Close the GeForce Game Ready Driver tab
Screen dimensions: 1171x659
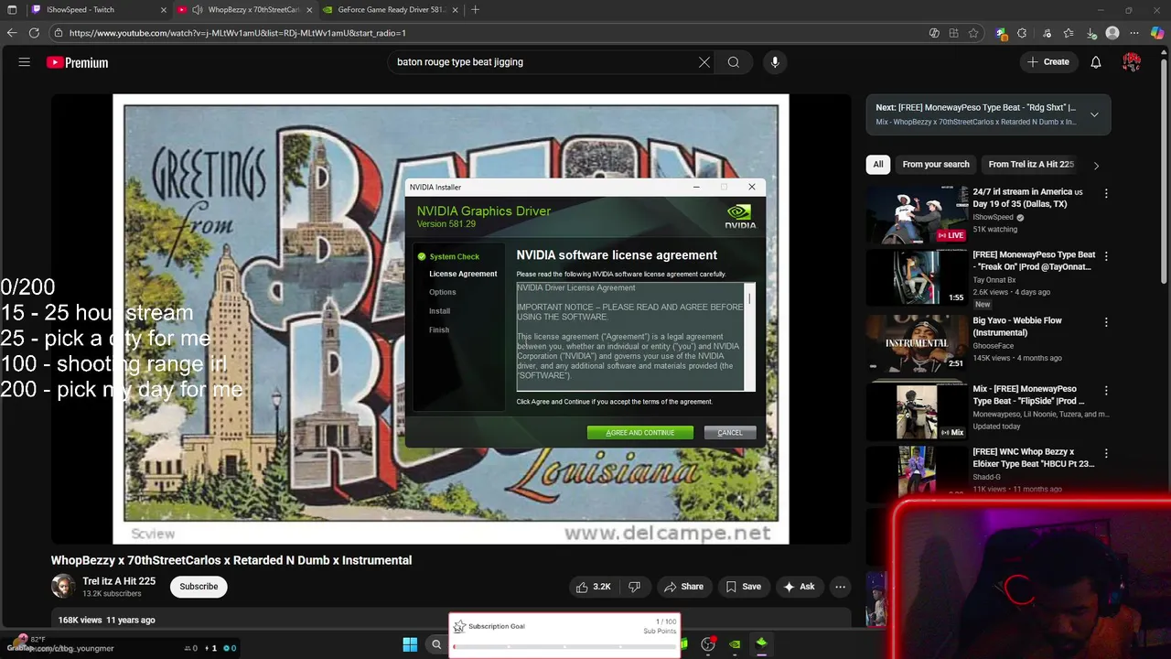(x=456, y=10)
